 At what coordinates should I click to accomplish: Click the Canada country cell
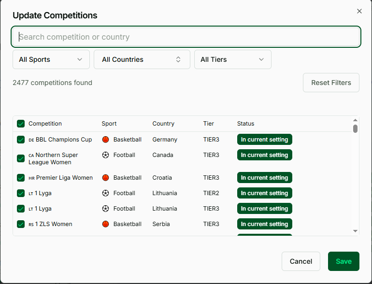pos(163,155)
